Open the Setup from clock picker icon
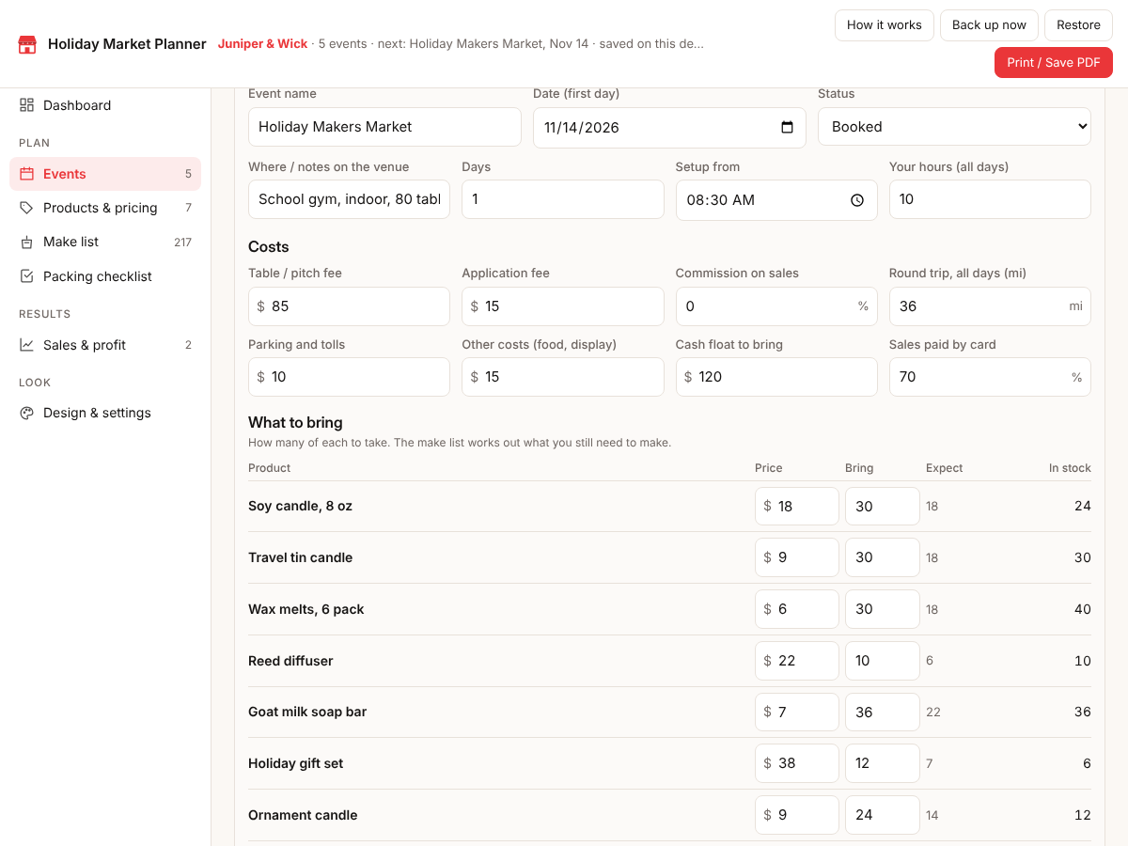Image resolution: width=1128 pixels, height=846 pixels. click(x=857, y=200)
